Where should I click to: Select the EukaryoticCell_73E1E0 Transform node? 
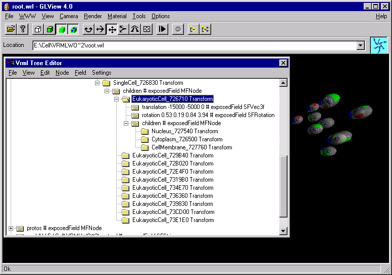click(x=173, y=220)
